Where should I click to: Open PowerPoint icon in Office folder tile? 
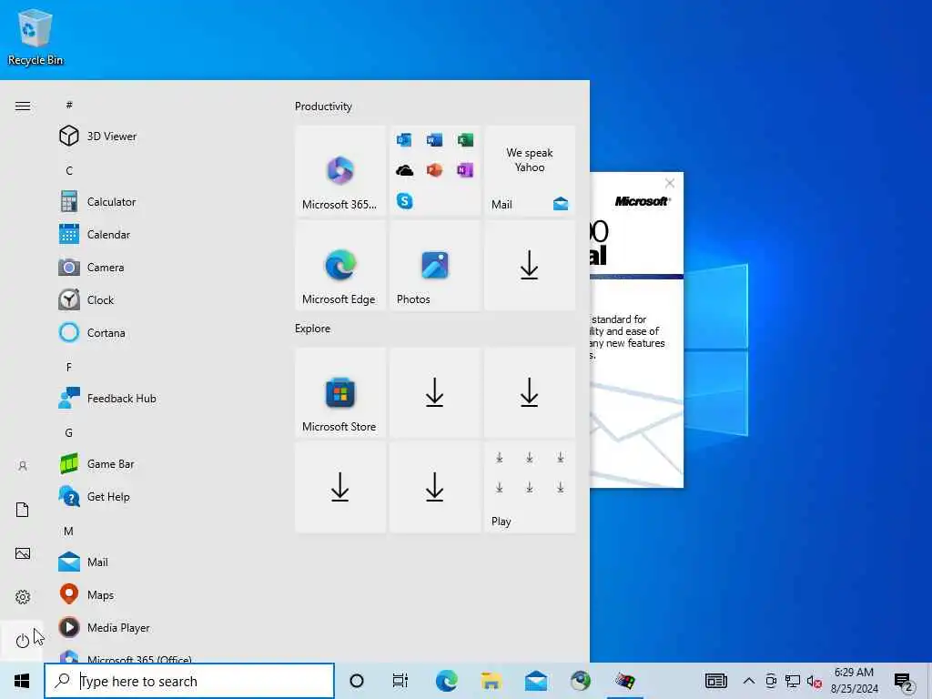pos(434,170)
